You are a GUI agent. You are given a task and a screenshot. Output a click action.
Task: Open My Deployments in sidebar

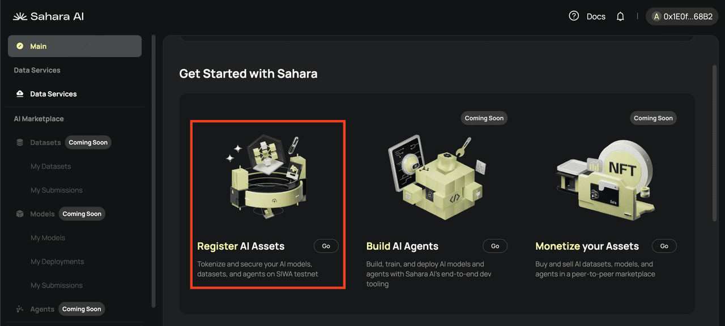click(57, 261)
